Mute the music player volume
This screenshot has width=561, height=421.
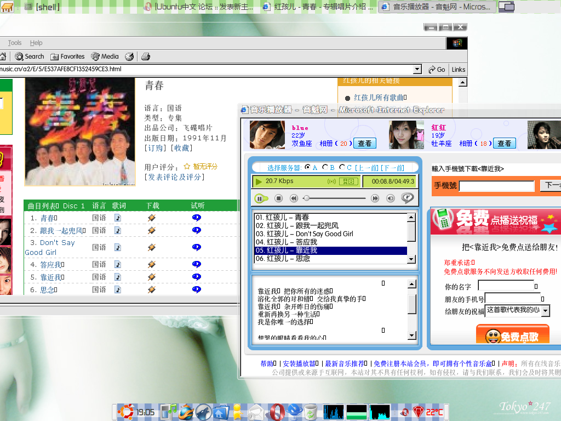click(390, 198)
